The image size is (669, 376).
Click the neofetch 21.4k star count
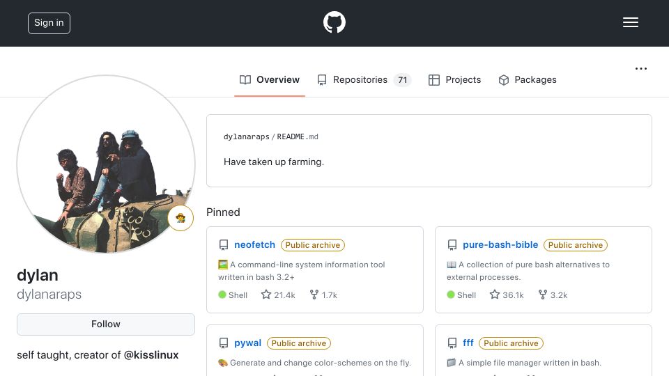click(x=284, y=295)
